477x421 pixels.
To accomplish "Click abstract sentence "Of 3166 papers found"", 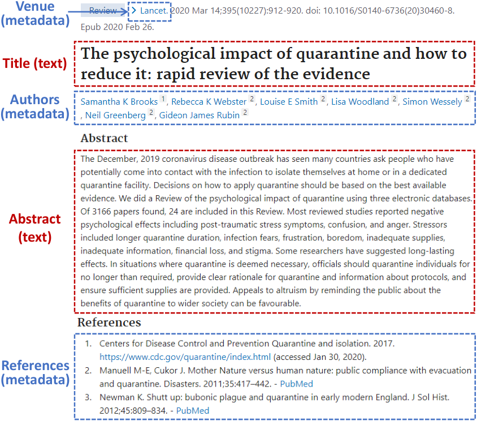I will [x=123, y=212].
